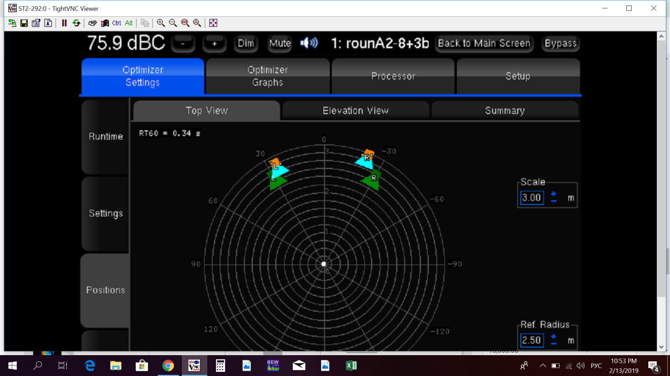This screenshot has height=376, width=670.
Task: Click the blue speaker sound icon
Action: pos(309,43)
